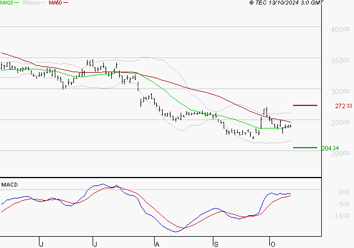This screenshot has height=248, width=354.
Task: Click the red resistance level line
Action: (305, 105)
